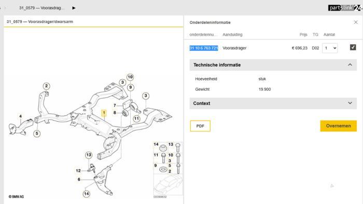Click the price € 696,23
The height and width of the screenshot is (204, 363).
click(x=300, y=48)
